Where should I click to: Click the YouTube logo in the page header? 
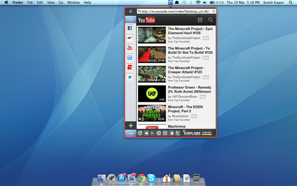(146, 20)
